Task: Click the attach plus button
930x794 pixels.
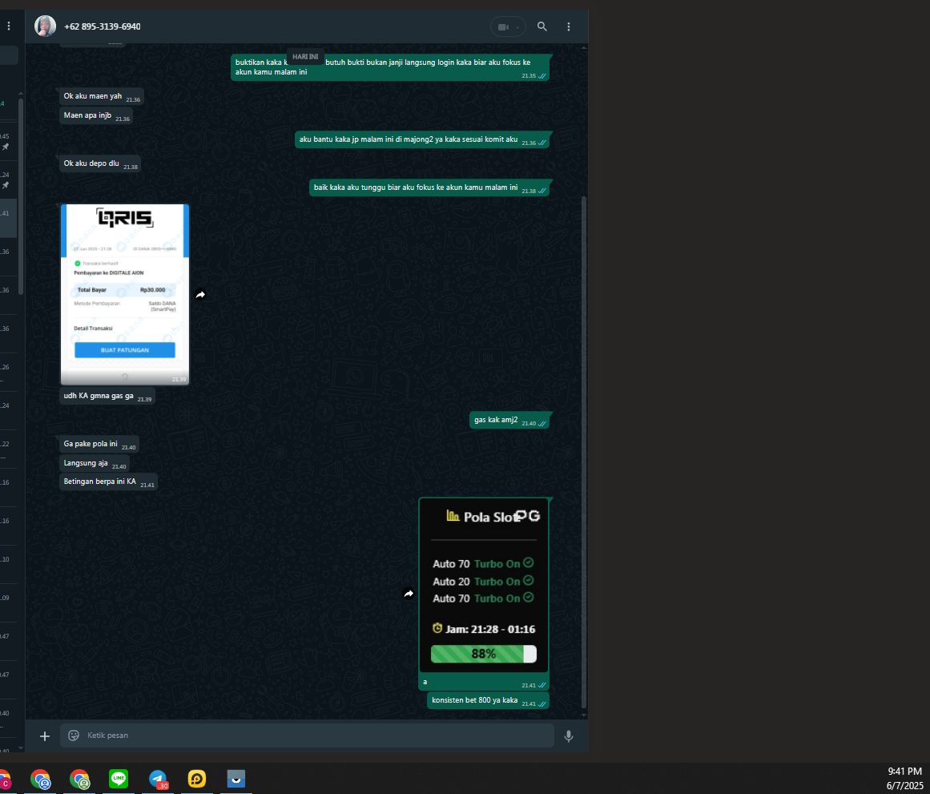Action: [45, 736]
